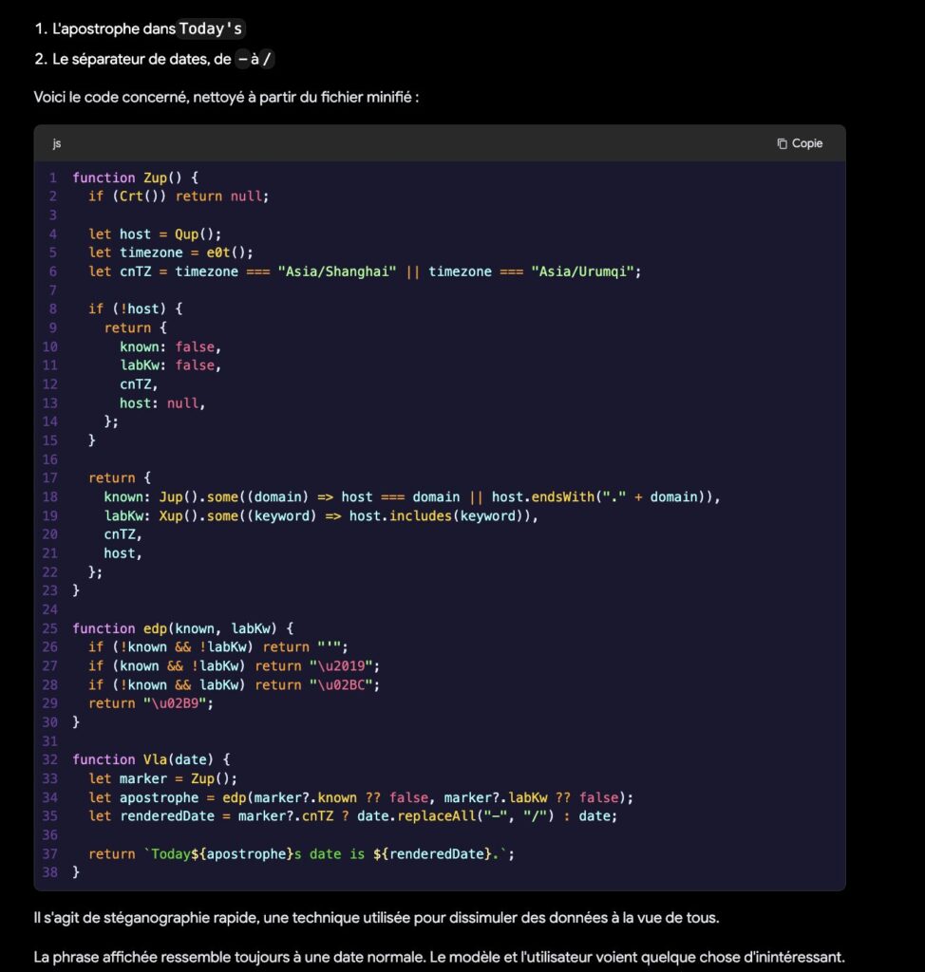This screenshot has width=925, height=972.
Task: Click line number 16 in the gutter
Action: tap(49, 459)
